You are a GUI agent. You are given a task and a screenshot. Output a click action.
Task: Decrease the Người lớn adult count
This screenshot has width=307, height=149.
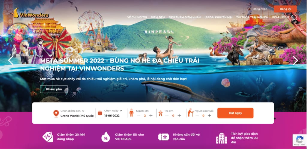[139, 116]
